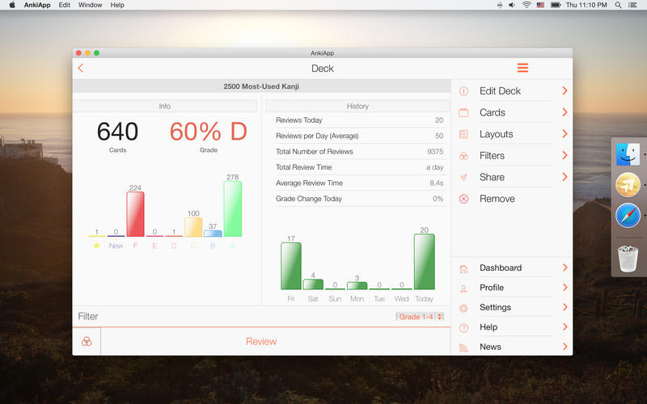Open Spotlight search in menu bar
The height and width of the screenshot is (404, 647).
click(x=618, y=5)
